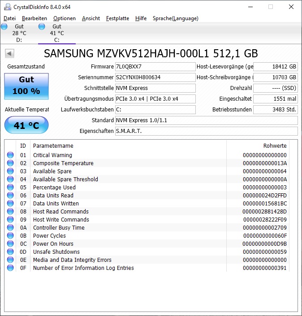Image resolution: width=302 pixels, height=316 pixels.
Task: Click the status orb of Unsafe Shutdowns row
Action: point(10,252)
